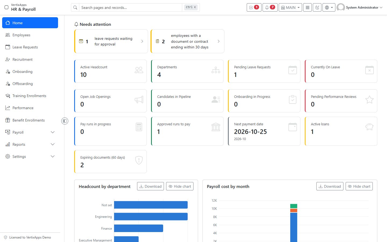This screenshot has width=387, height=242.
Task: Click the Performance chart icon
Action: pos(8,108)
